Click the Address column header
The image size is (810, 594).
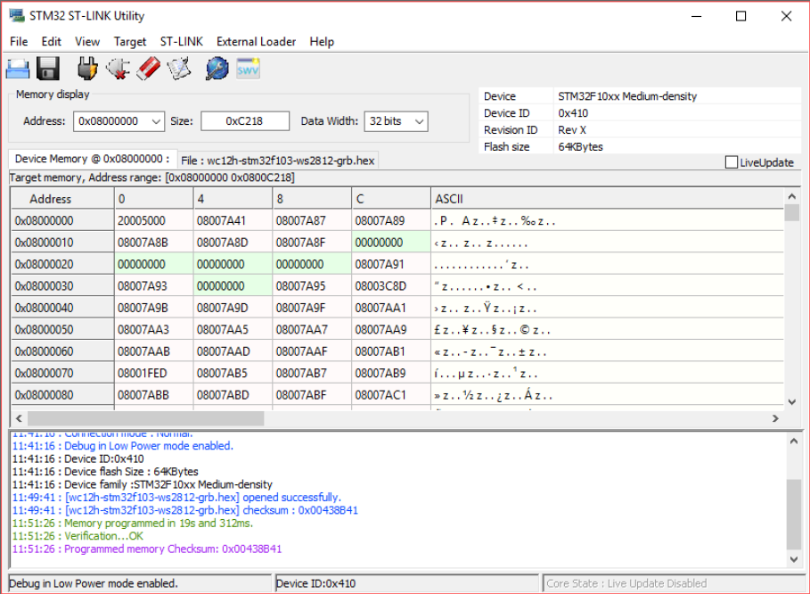pos(62,199)
